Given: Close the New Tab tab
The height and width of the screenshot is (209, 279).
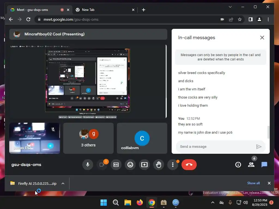Looking at the screenshot, I should (x=133, y=10).
